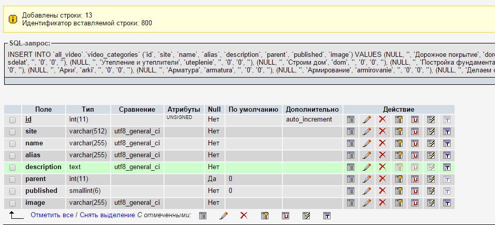Tick the name field checkbox
495x225 pixels.
click(x=12, y=144)
